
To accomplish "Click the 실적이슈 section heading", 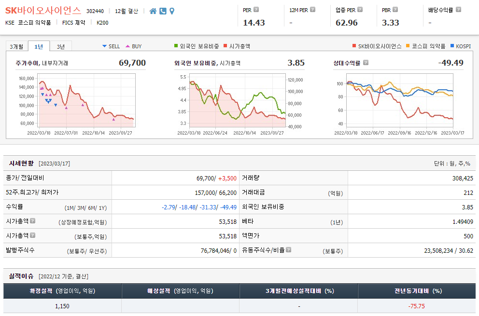I will (x=21, y=276).
